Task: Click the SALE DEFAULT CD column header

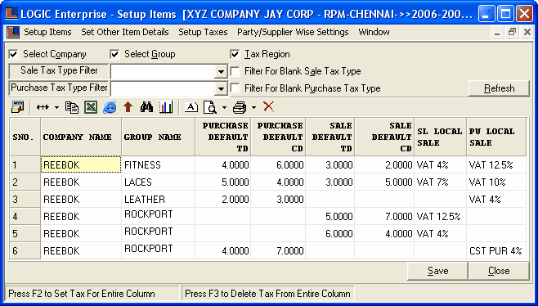Action: pos(384,137)
